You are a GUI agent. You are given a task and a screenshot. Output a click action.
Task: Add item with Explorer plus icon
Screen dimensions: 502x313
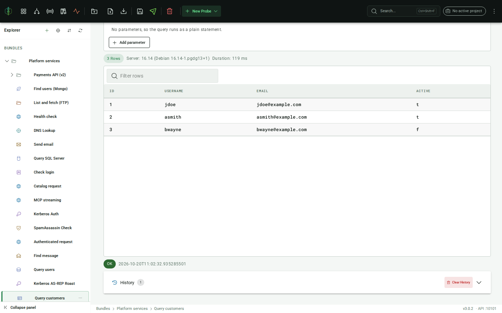[47, 31]
